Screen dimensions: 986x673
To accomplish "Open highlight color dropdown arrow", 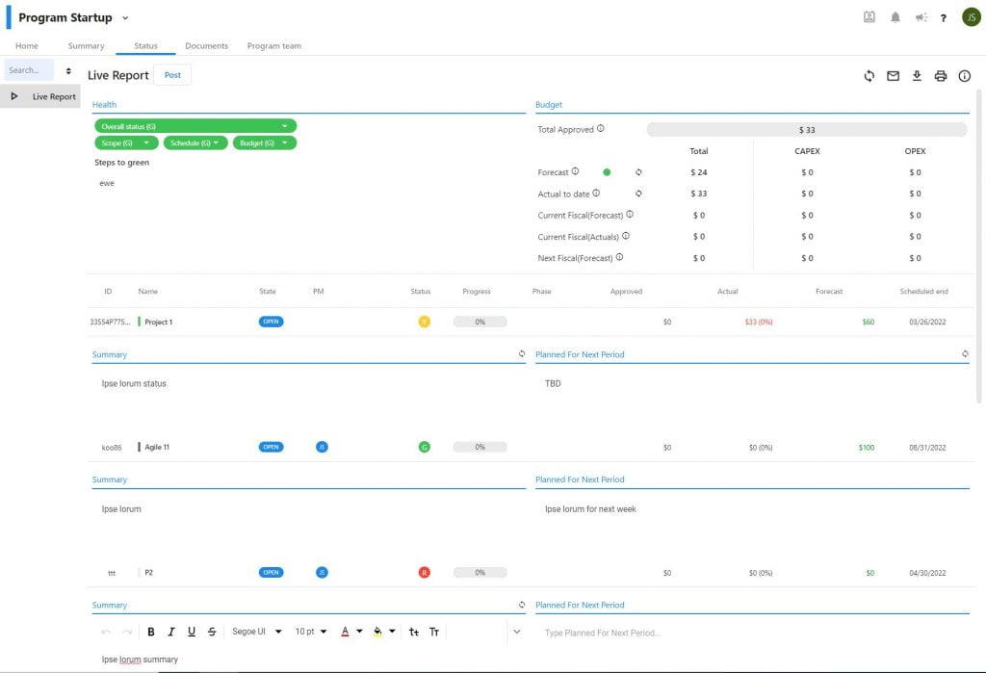I will point(392,632).
